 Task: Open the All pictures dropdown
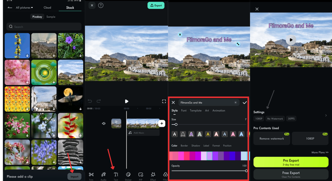click(24, 8)
